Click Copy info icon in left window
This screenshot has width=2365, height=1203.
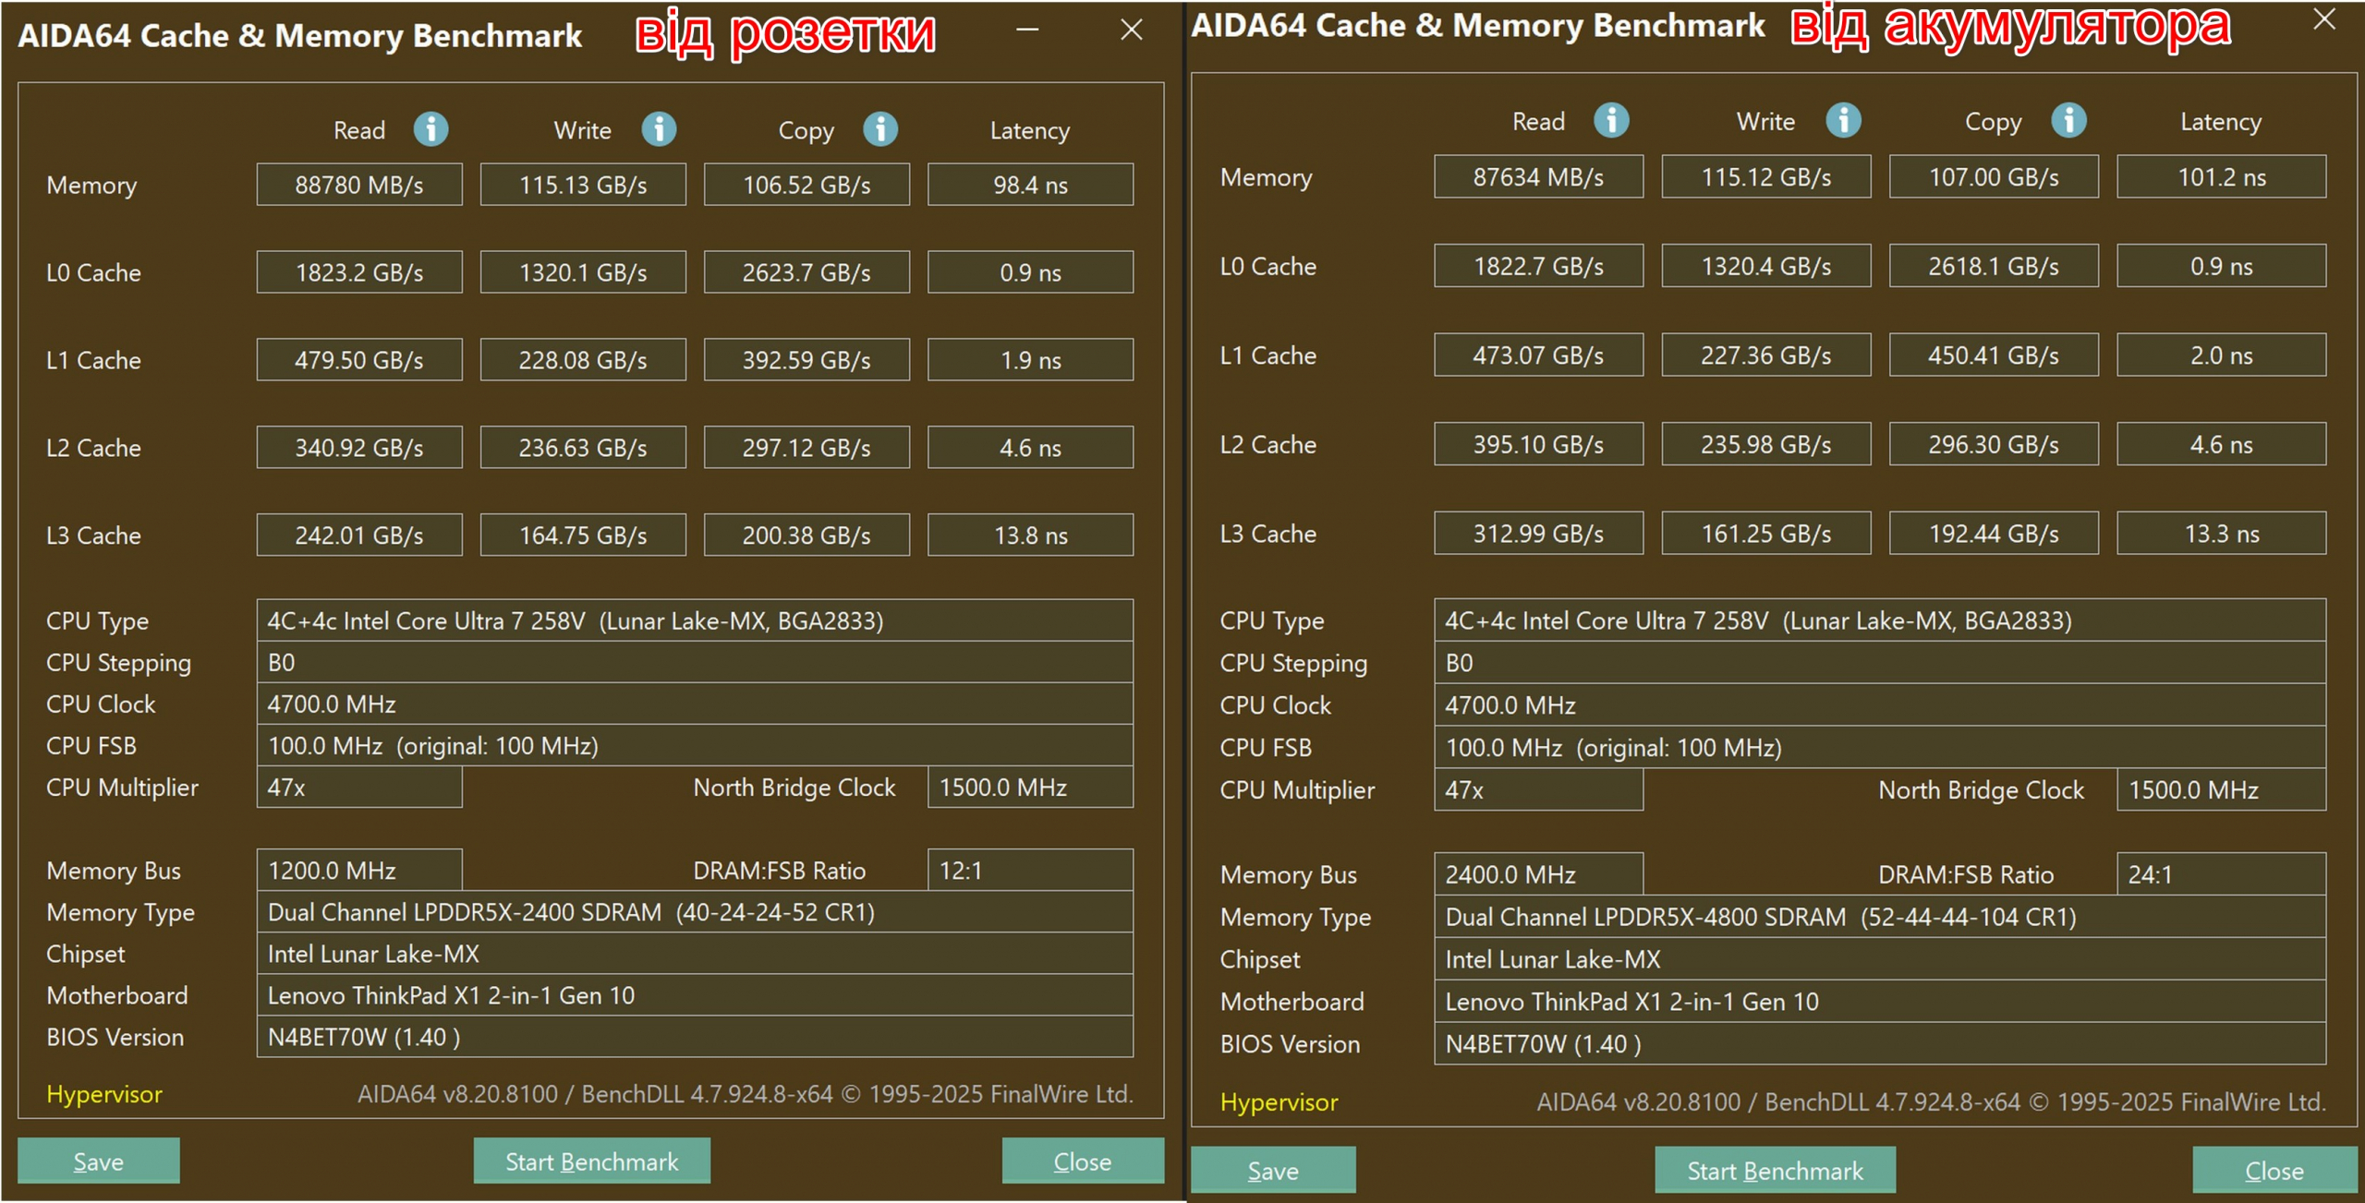(880, 129)
